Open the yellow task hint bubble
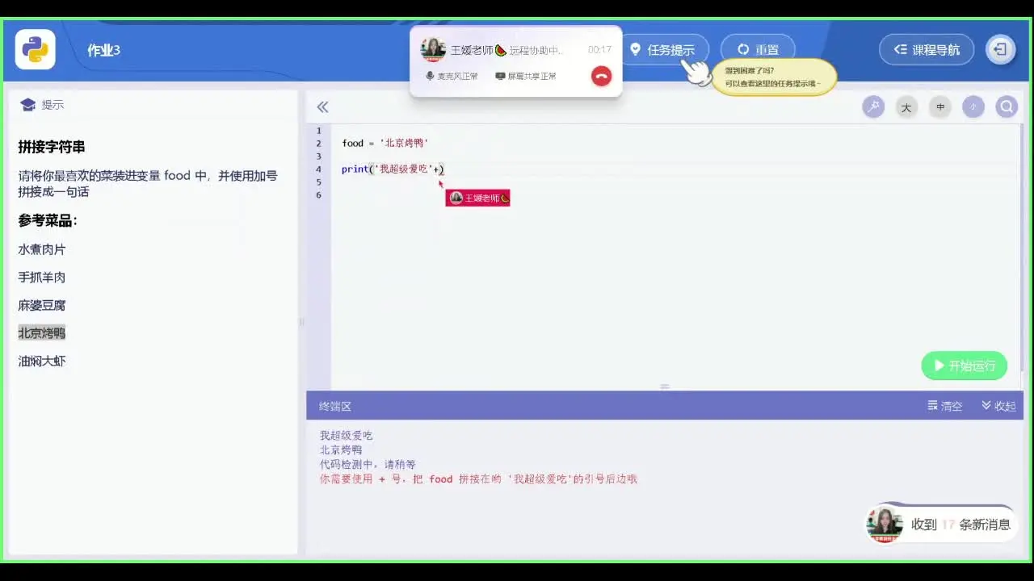The height and width of the screenshot is (581, 1034). pyautogui.click(x=775, y=77)
